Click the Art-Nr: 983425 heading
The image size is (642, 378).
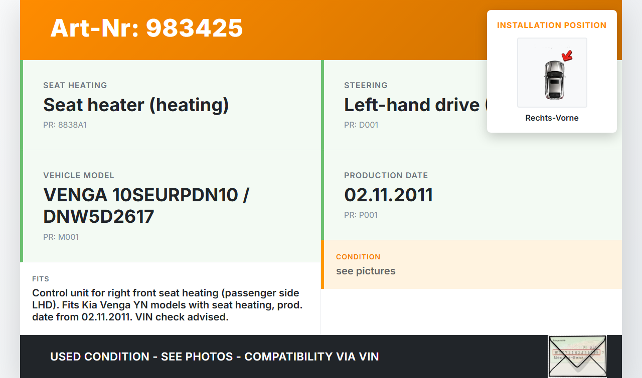(x=146, y=28)
